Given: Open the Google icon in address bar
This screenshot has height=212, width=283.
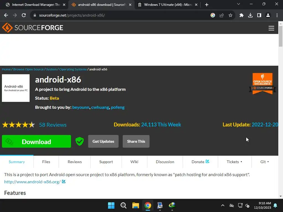Looking at the screenshot, I should click(x=213, y=15).
